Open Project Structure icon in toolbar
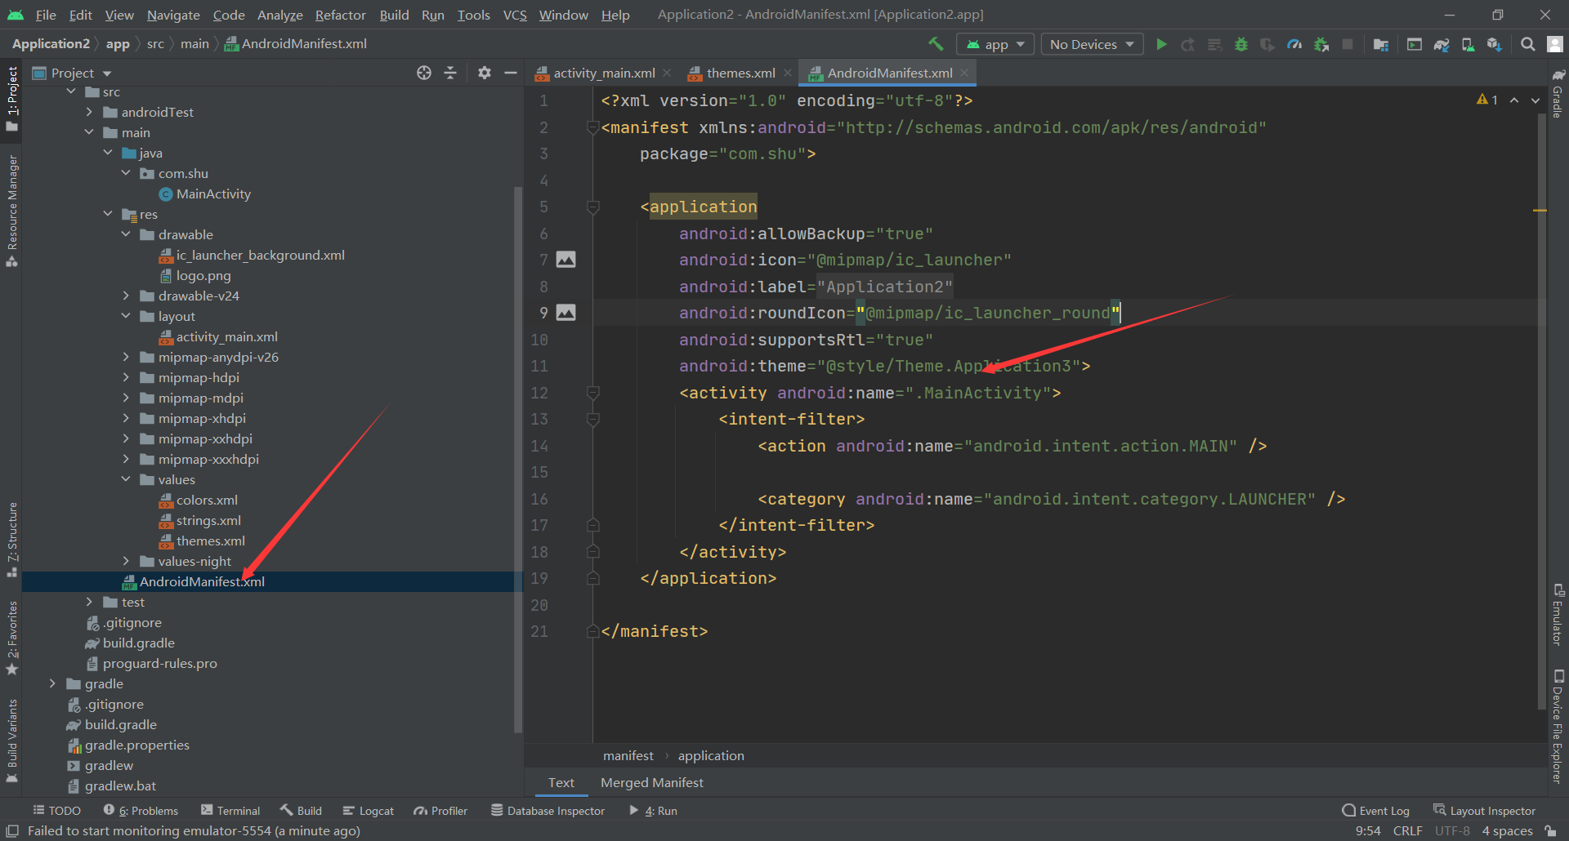The height and width of the screenshot is (841, 1569). (x=1381, y=44)
